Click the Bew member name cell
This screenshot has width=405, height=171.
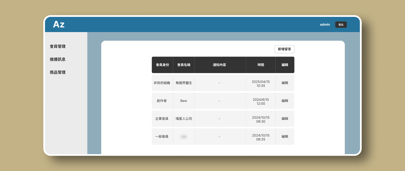pos(184,101)
